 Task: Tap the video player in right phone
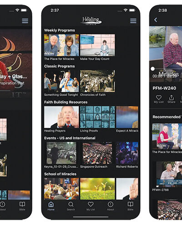(166, 54)
